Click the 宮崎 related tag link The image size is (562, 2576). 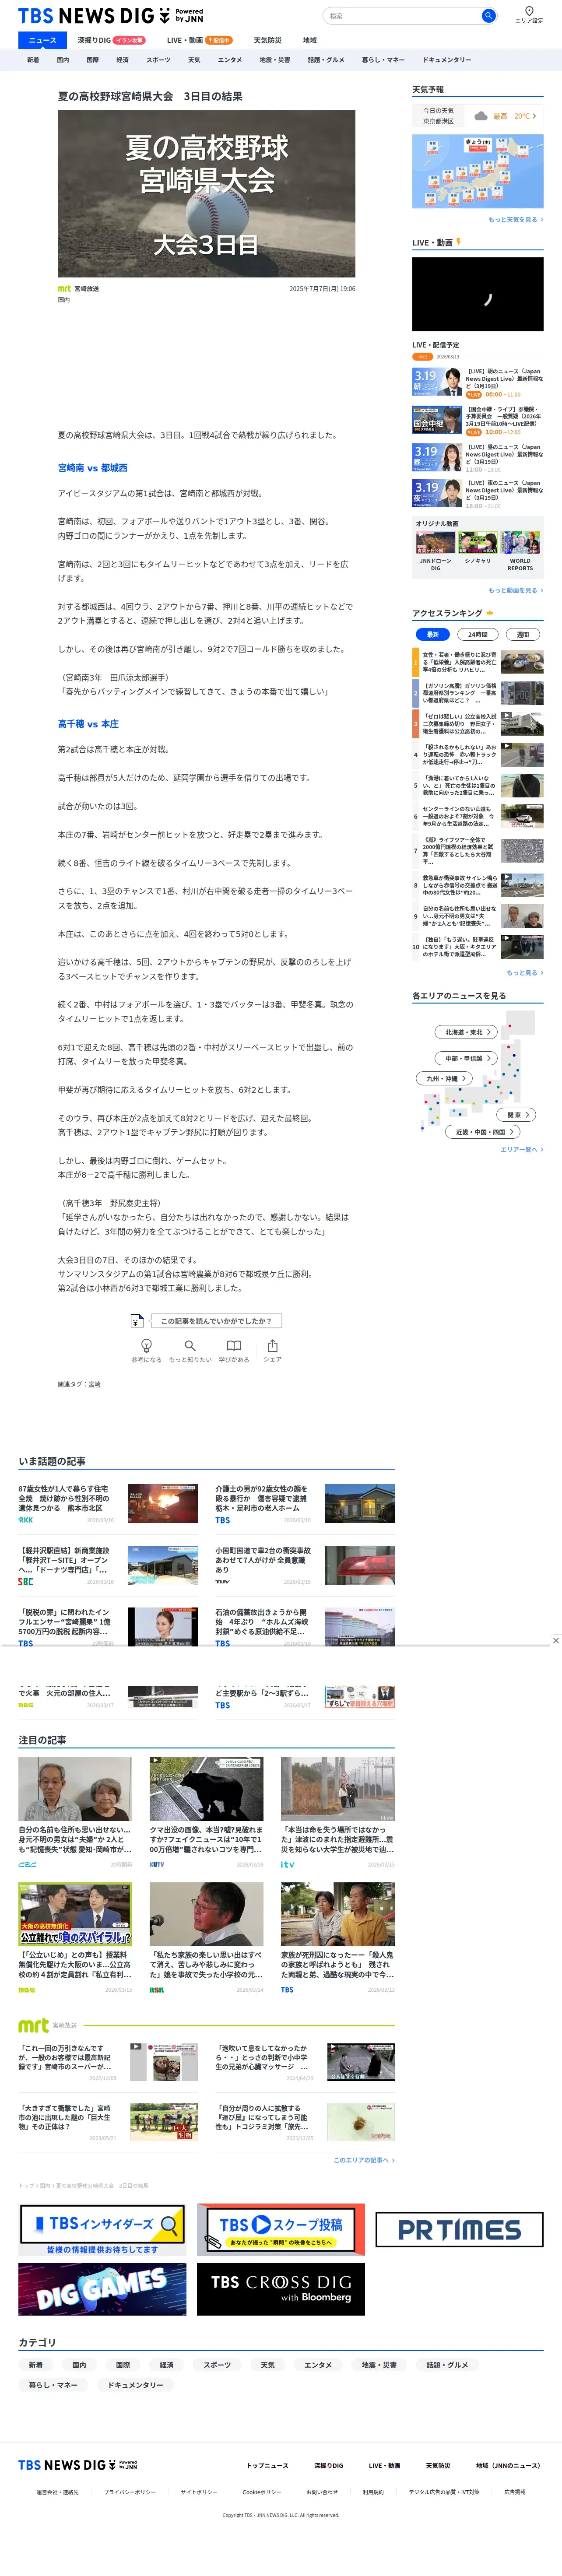94,1384
